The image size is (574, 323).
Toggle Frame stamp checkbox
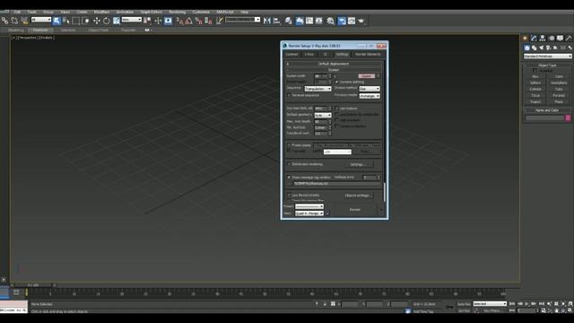click(x=289, y=145)
